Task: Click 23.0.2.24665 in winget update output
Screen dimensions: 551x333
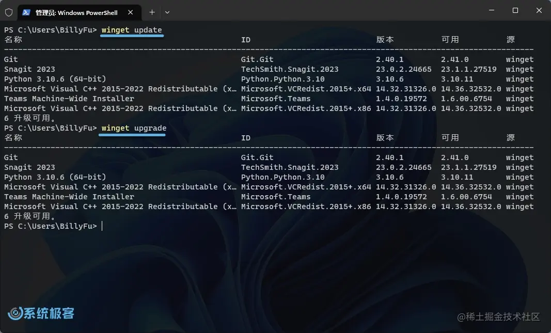Action: pos(404,69)
